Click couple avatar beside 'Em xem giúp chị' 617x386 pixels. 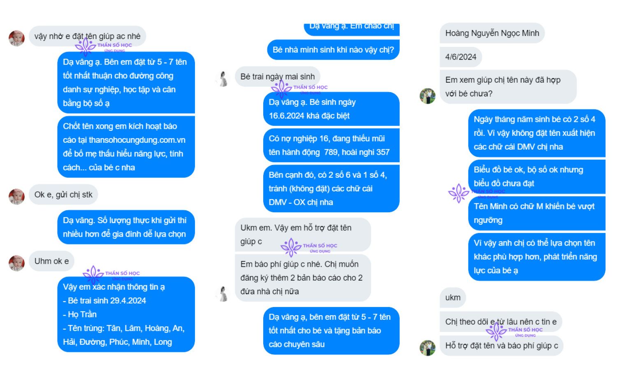(x=428, y=95)
